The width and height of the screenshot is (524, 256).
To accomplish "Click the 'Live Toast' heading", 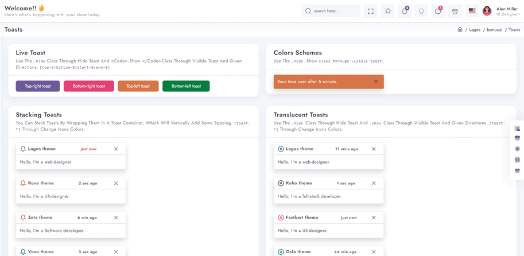I will [30, 53].
